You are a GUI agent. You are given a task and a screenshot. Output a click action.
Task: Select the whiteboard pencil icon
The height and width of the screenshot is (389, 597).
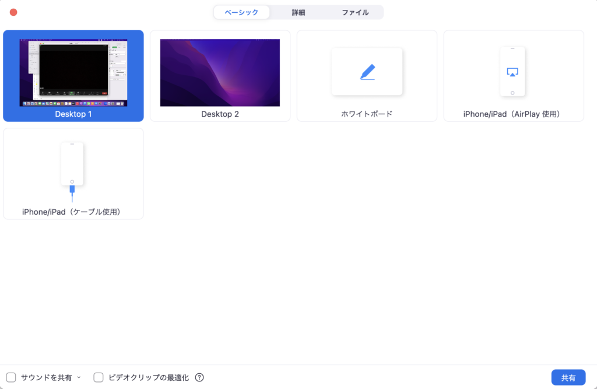click(x=367, y=72)
